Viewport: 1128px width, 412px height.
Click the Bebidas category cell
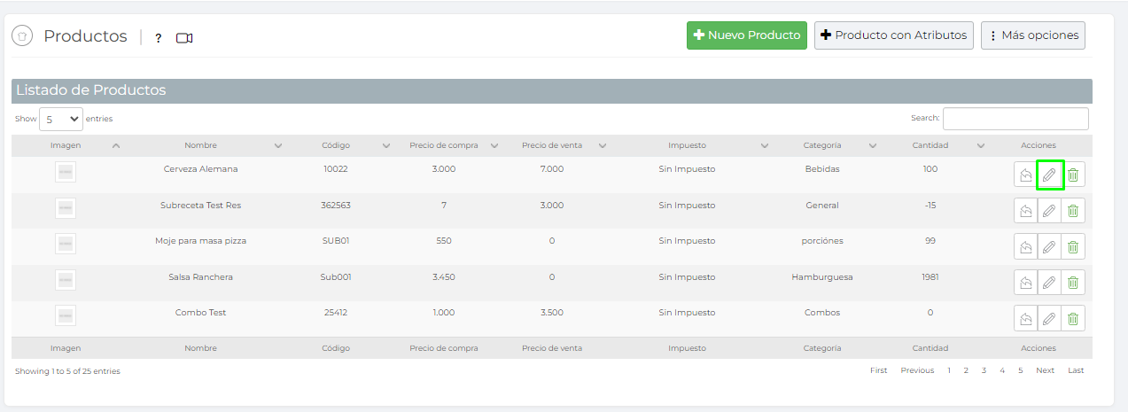pyautogui.click(x=822, y=168)
